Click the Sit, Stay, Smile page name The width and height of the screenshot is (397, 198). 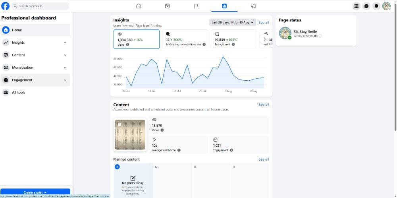pos(305,32)
